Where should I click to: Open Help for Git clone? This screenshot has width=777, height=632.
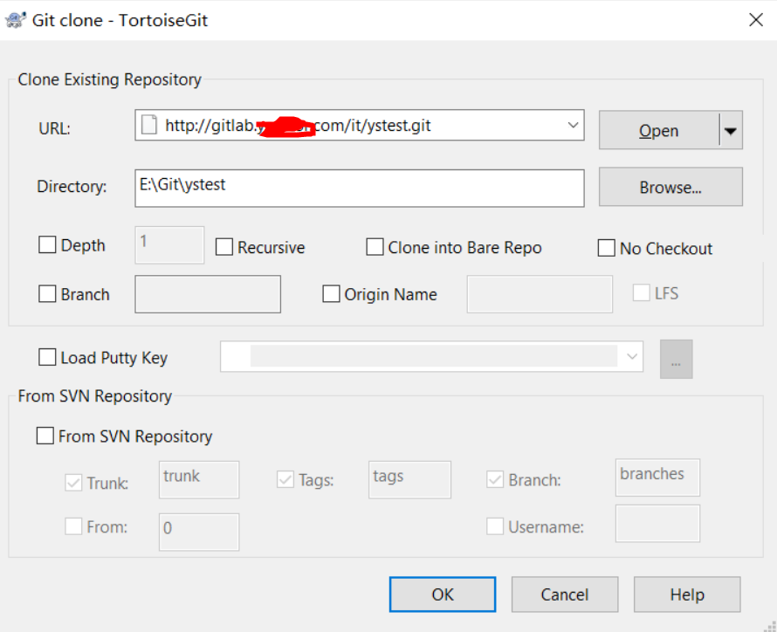click(687, 594)
